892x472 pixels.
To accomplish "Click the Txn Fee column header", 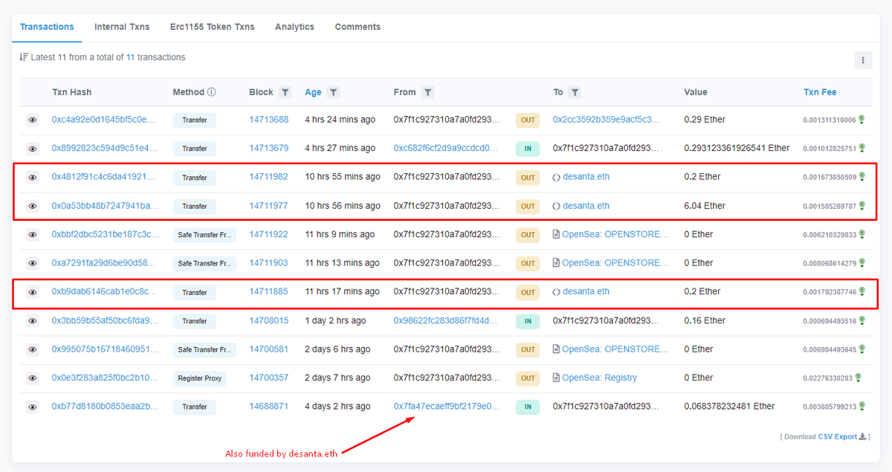I will pyautogui.click(x=819, y=92).
